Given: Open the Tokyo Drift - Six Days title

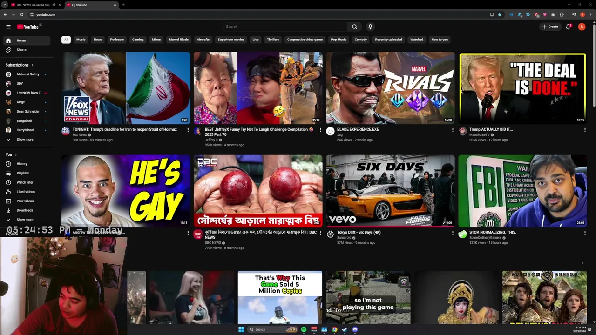Looking at the screenshot, I should click(x=359, y=232).
